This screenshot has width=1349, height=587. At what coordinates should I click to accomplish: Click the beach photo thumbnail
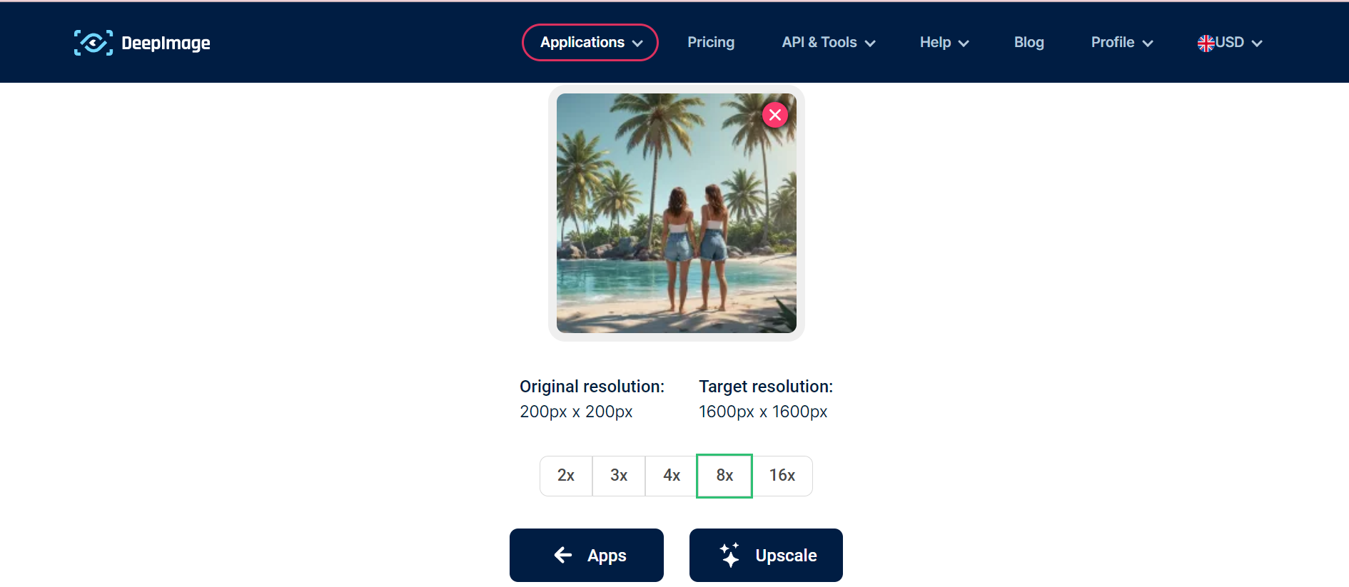(x=677, y=213)
